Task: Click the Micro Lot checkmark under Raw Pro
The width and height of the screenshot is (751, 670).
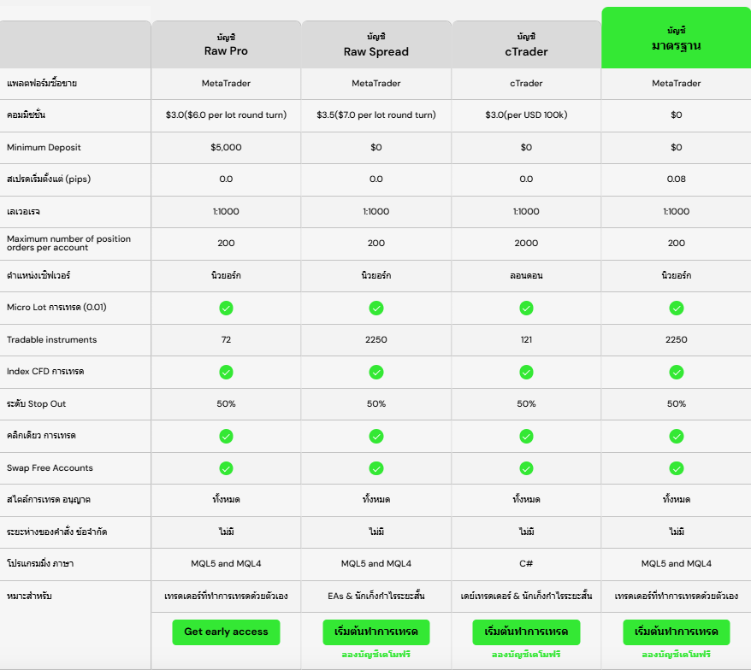Action: pyautogui.click(x=226, y=308)
